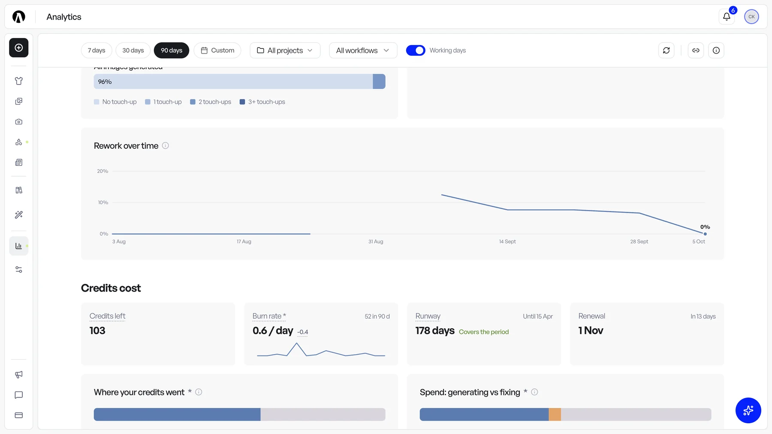Click the t-shirt icon in sidebar
The image size is (772, 434).
click(x=19, y=81)
